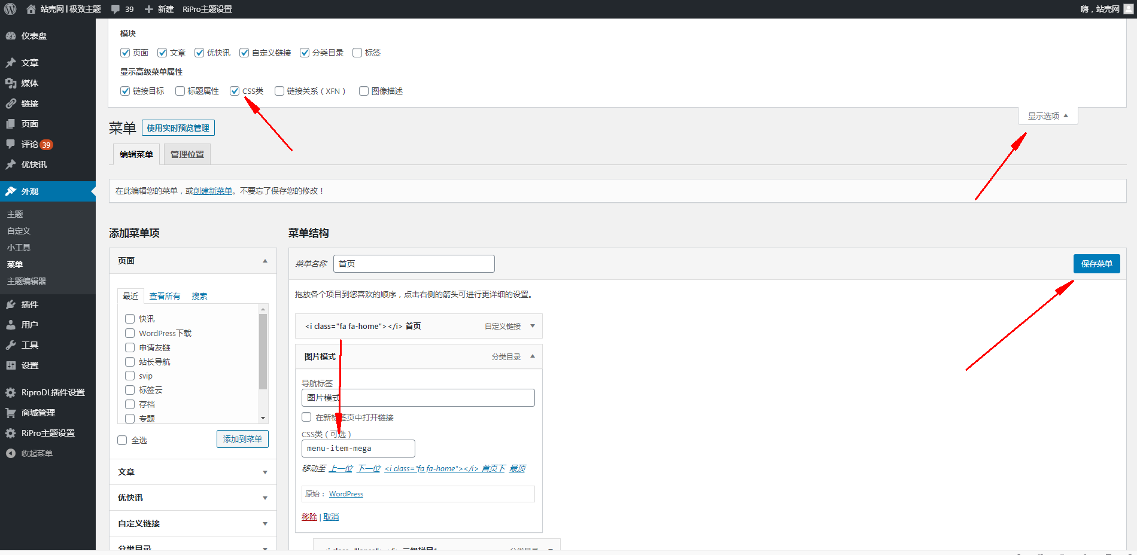Toggle the 页面 module checkbox
The width and height of the screenshot is (1137, 555).
125,53
